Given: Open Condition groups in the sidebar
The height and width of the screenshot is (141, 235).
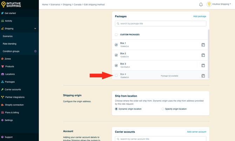Looking at the screenshot, I should pyautogui.click(x=11, y=51).
